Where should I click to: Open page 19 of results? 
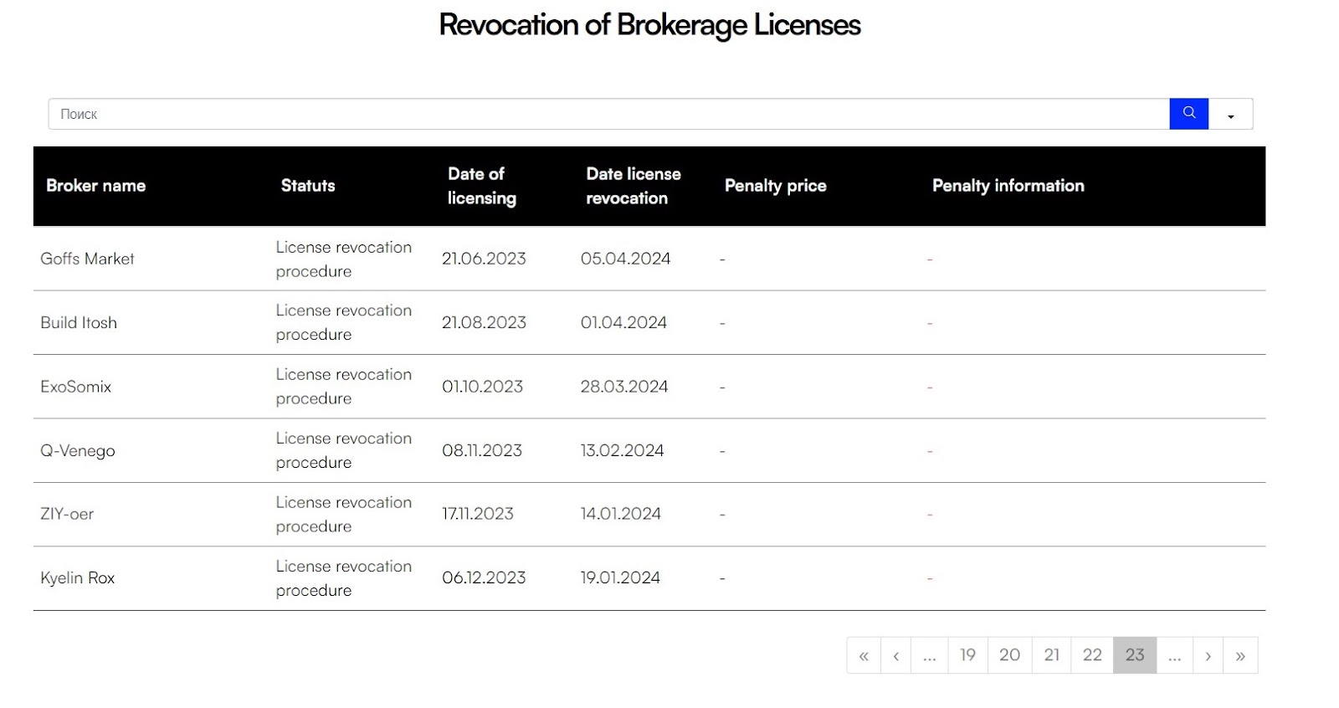click(x=967, y=655)
